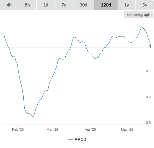Click the remove graph button

[138, 15]
